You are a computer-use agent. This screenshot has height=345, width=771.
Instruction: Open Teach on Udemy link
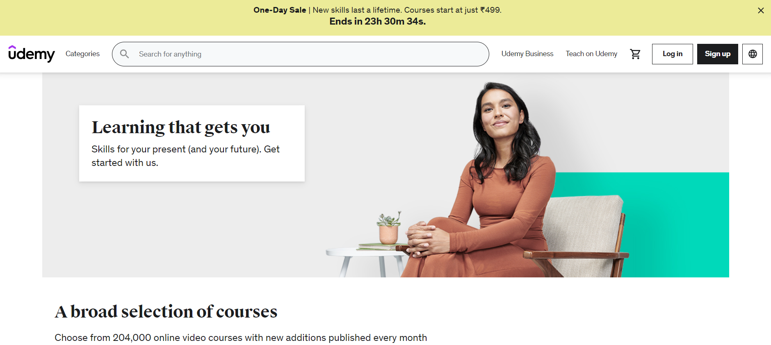pyautogui.click(x=591, y=54)
